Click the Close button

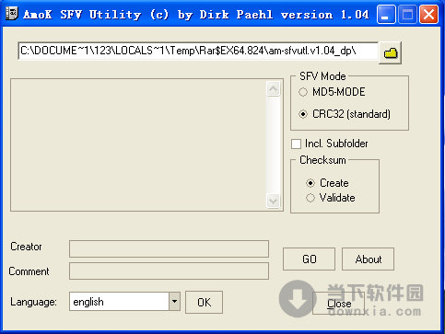(339, 303)
